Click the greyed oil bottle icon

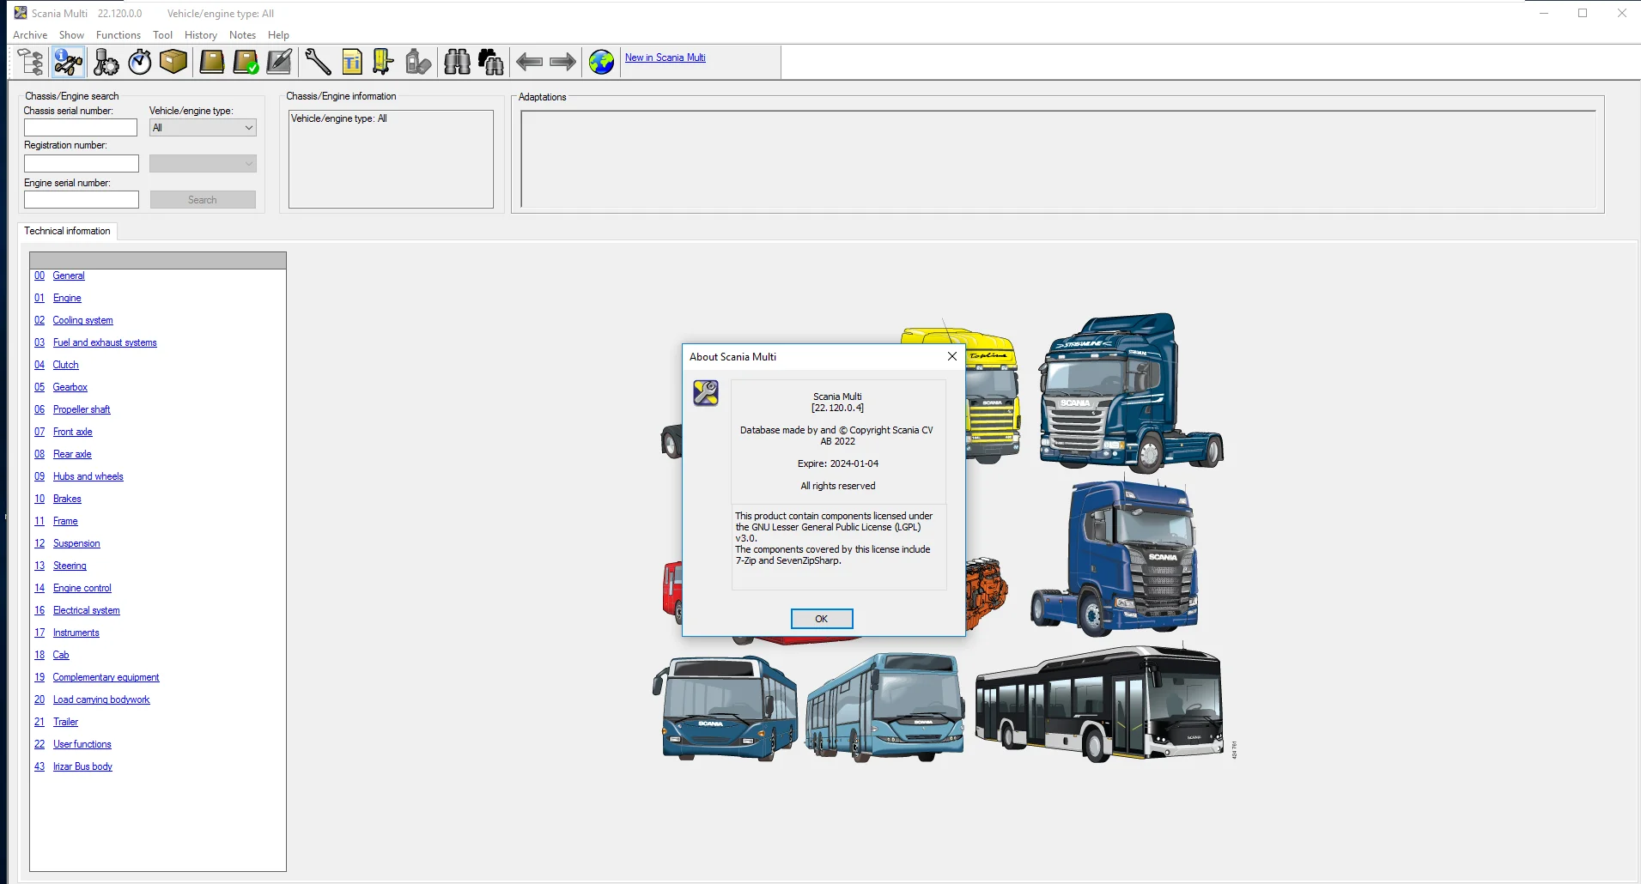(418, 62)
